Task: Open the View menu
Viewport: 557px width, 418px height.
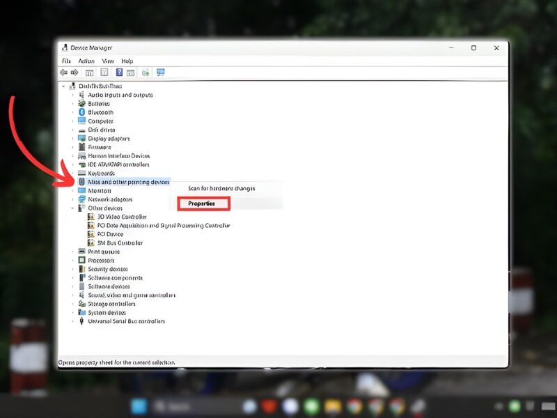Action: [x=107, y=61]
